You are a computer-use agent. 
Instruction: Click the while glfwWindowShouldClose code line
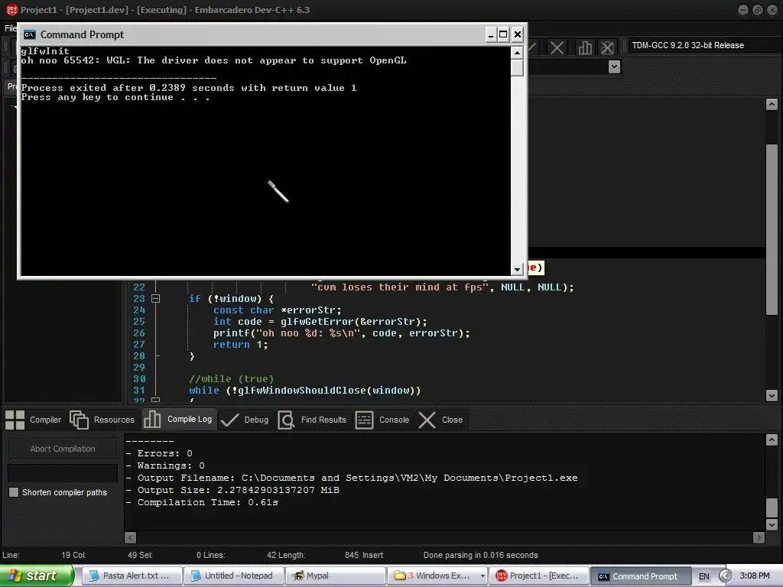tap(304, 391)
